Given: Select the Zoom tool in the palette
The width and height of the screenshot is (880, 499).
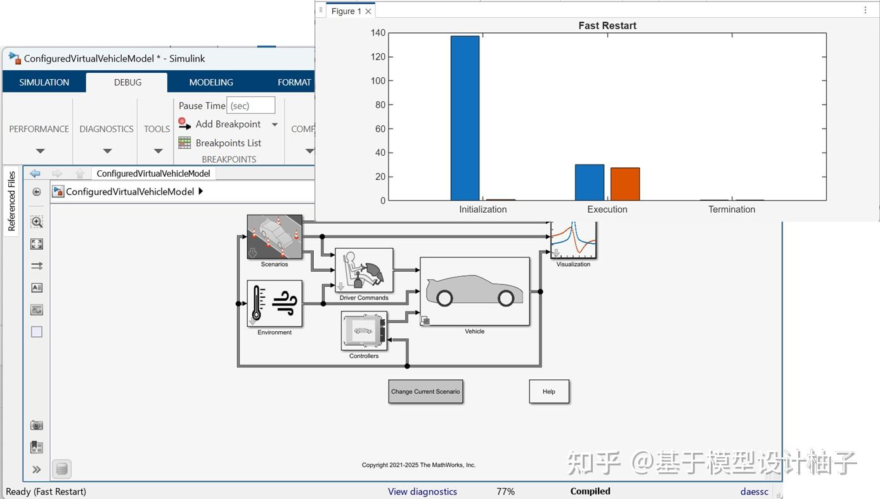Looking at the screenshot, I should click(37, 222).
